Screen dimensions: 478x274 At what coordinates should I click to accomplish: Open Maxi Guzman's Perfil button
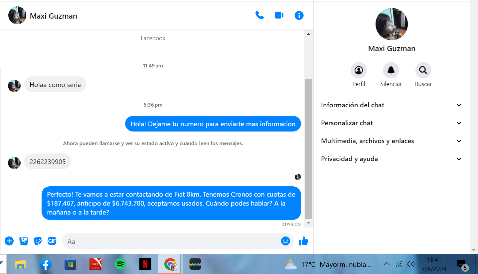(x=359, y=70)
